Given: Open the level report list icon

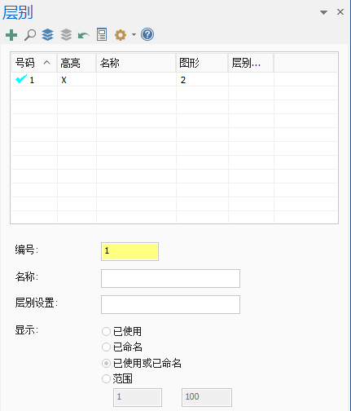Looking at the screenshot, I should [102, 35].
